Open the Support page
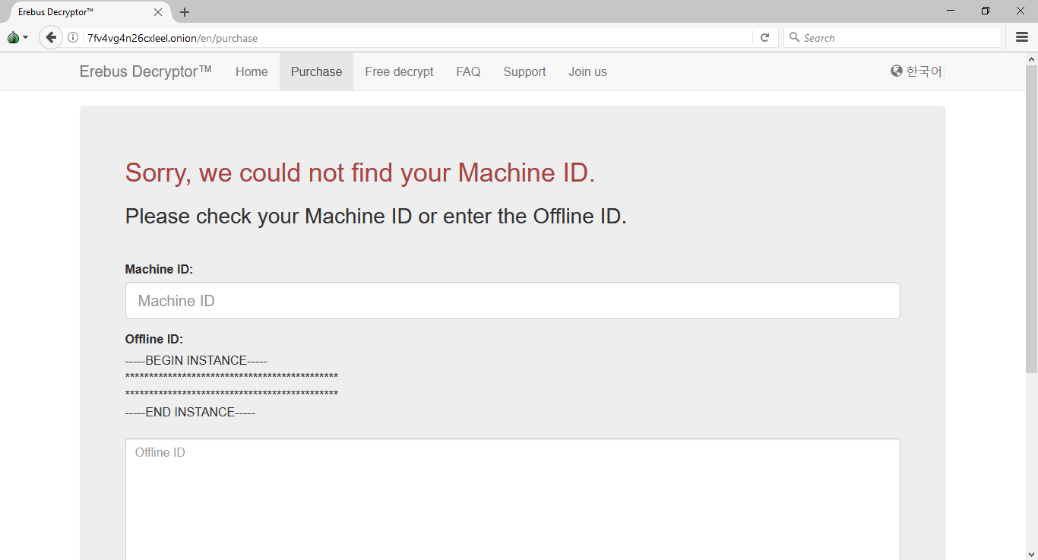Image resolution: width=1038 pixels, height=560 pixels. (524, 71)
